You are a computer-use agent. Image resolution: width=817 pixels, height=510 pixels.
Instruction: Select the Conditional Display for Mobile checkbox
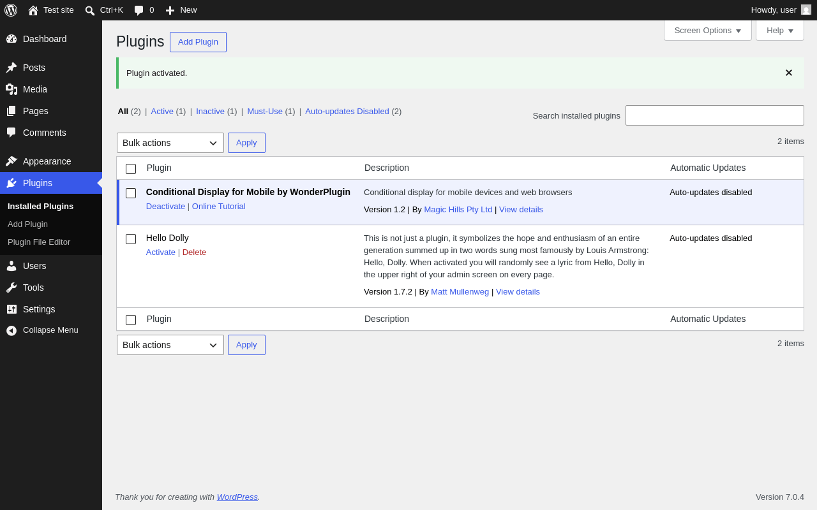(x=131, y=193)
